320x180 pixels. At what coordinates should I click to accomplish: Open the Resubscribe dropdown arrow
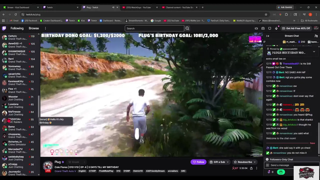click(x=254, y=162)
